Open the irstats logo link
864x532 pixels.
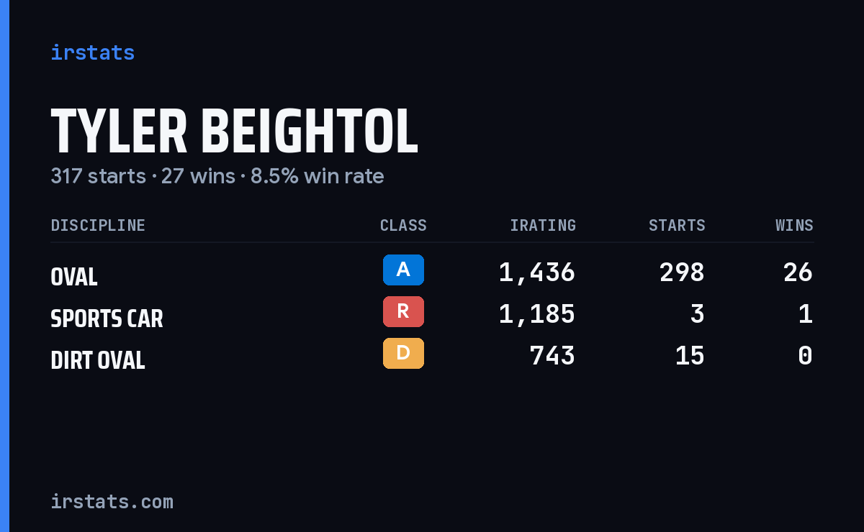pos(93,52)
